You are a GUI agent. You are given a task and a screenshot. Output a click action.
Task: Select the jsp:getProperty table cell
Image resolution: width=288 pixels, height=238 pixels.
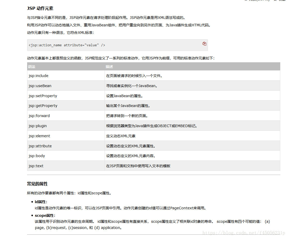pos(66,106)
